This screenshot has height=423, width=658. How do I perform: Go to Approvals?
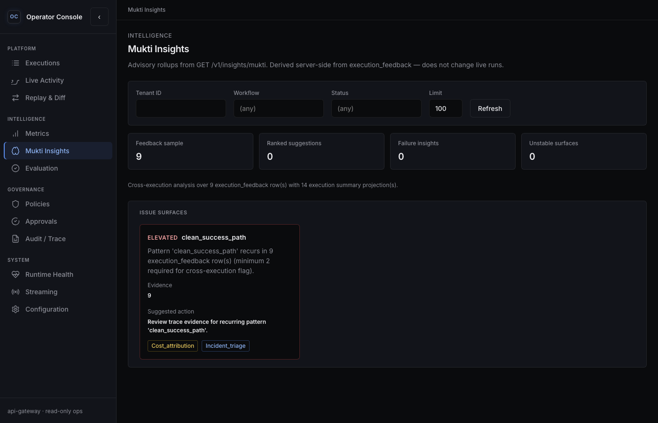coord(58,221)
